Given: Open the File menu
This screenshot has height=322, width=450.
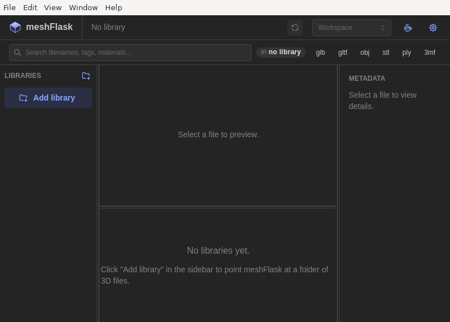Looking at the screenshot, I should [10, 8].
